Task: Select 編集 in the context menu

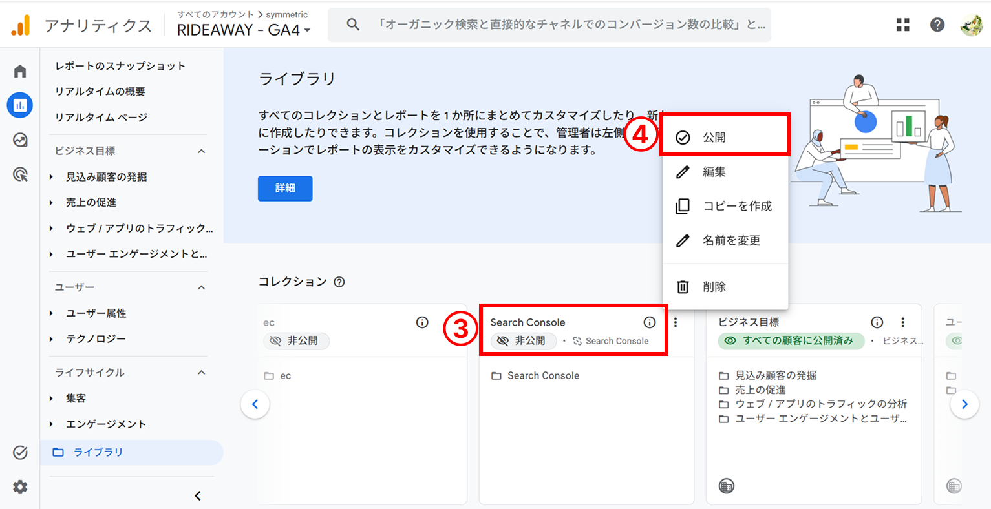Action: point(725,172)
